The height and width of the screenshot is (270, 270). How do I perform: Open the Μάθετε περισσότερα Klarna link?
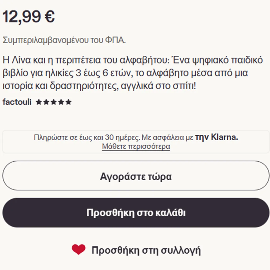click(x=136, y=147)
